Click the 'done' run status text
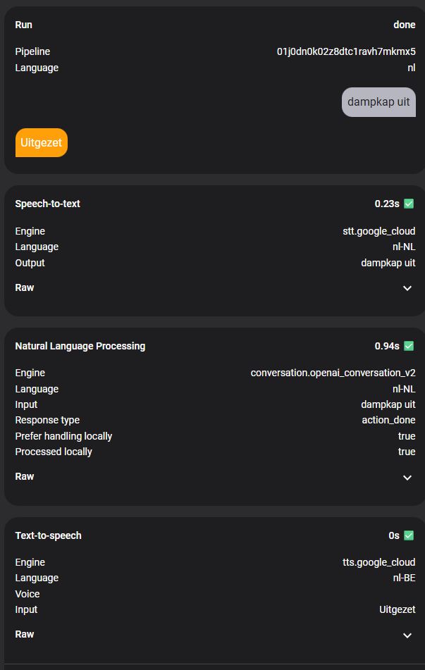This screenshot has width=425, height=670. tap(404, 25)
